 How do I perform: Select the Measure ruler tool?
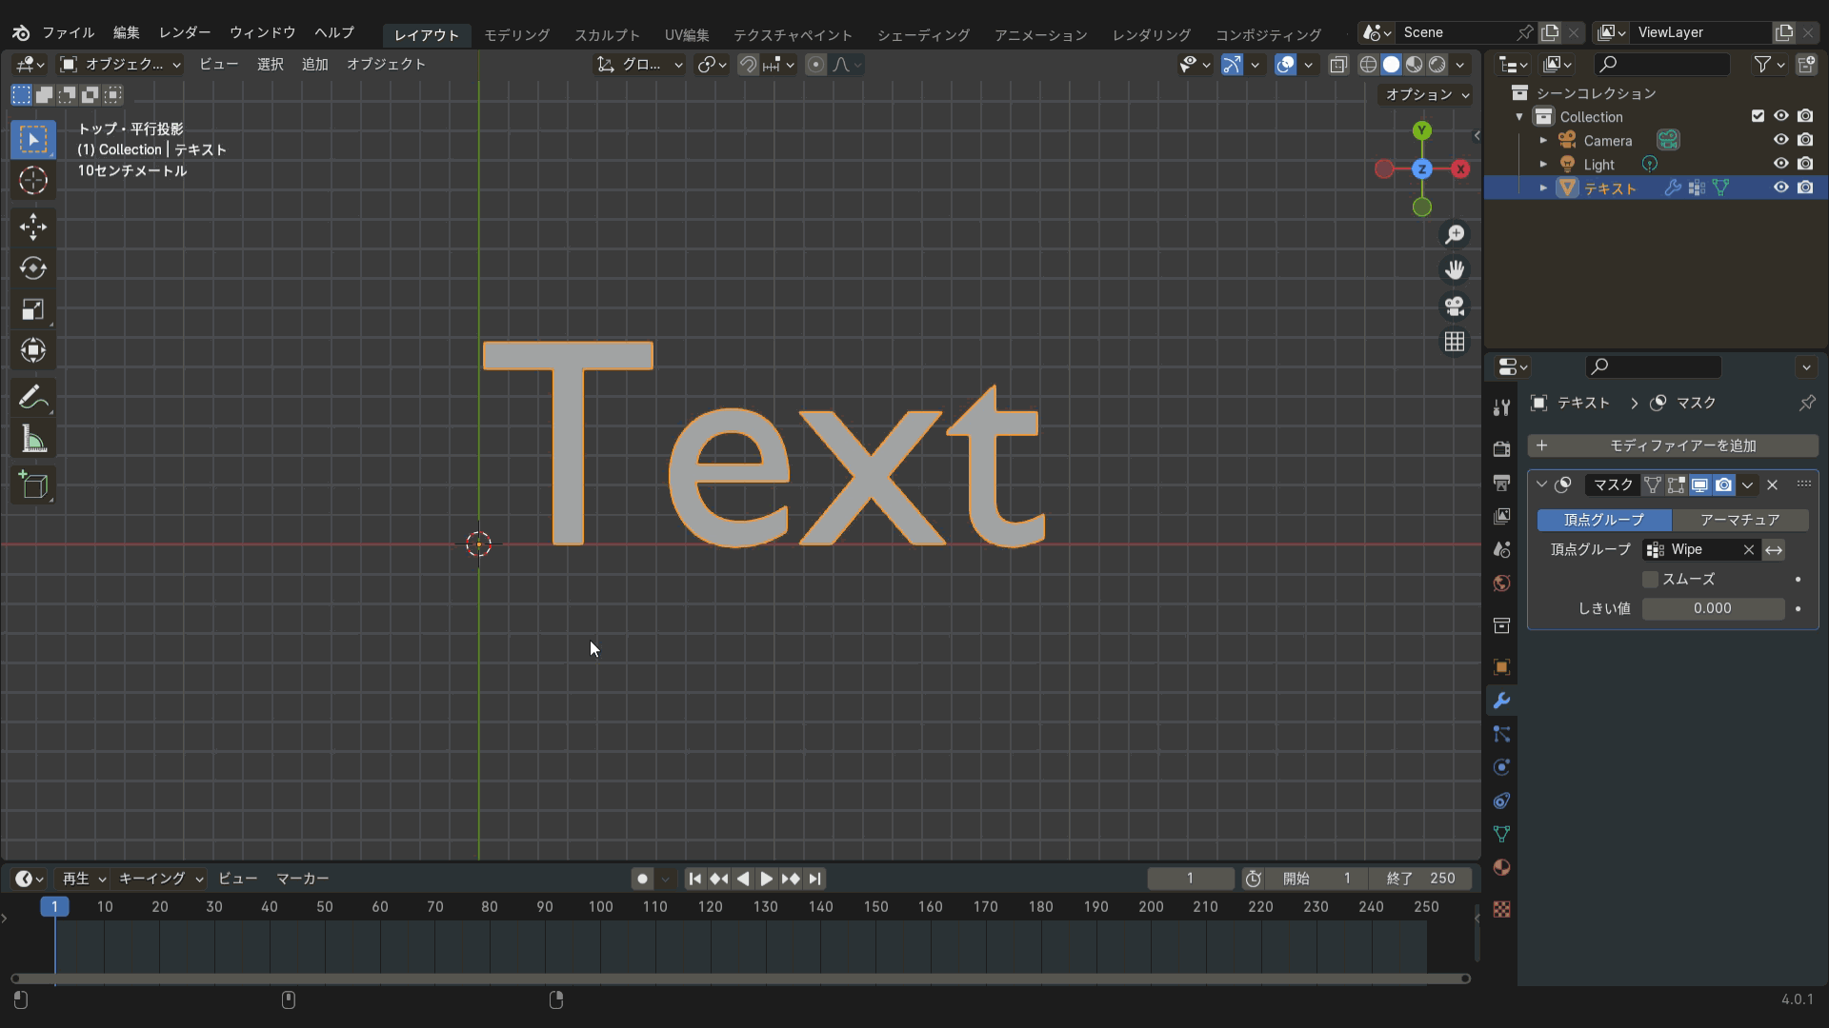(x=33, y=440)
